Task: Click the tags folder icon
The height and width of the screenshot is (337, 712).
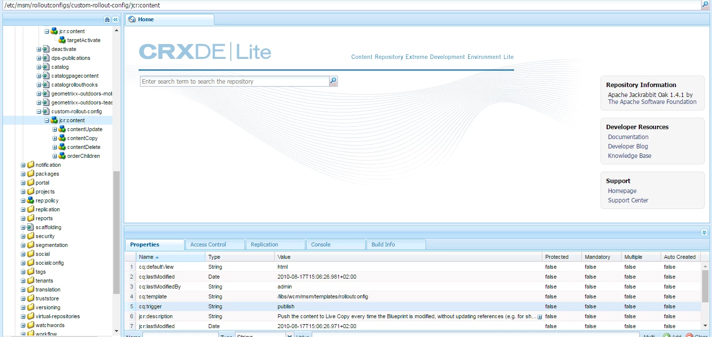Action: tap(30, 272)
